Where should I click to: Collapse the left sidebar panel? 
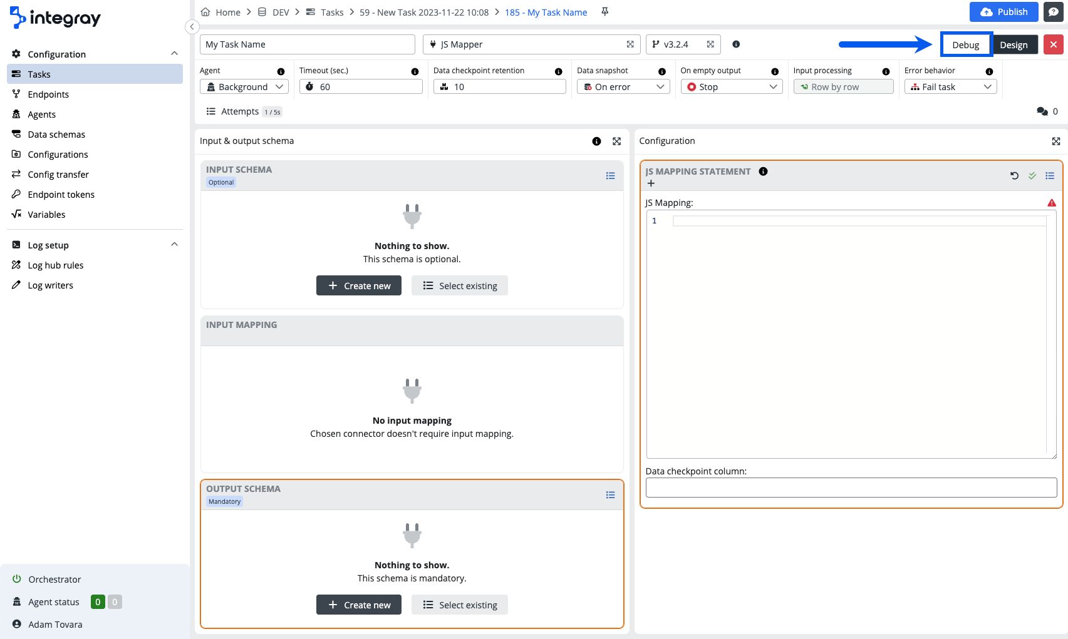pos(192,27)
